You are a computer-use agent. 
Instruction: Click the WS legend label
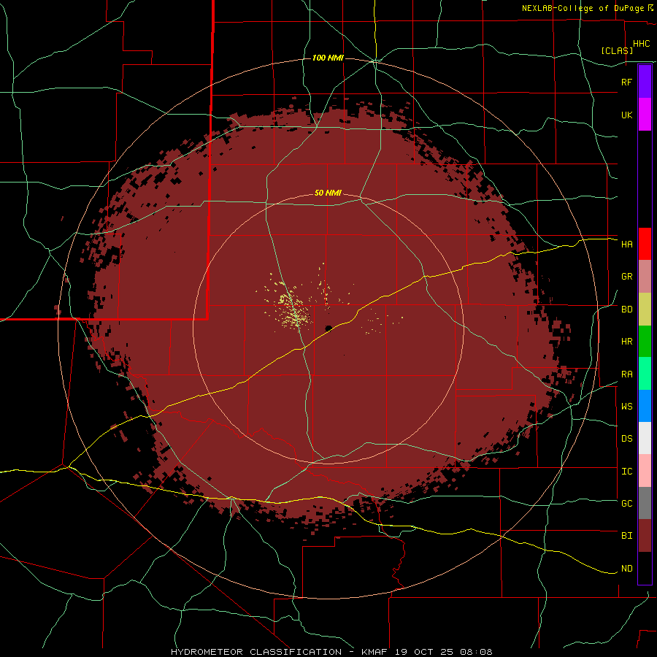(x=626, y=406)
